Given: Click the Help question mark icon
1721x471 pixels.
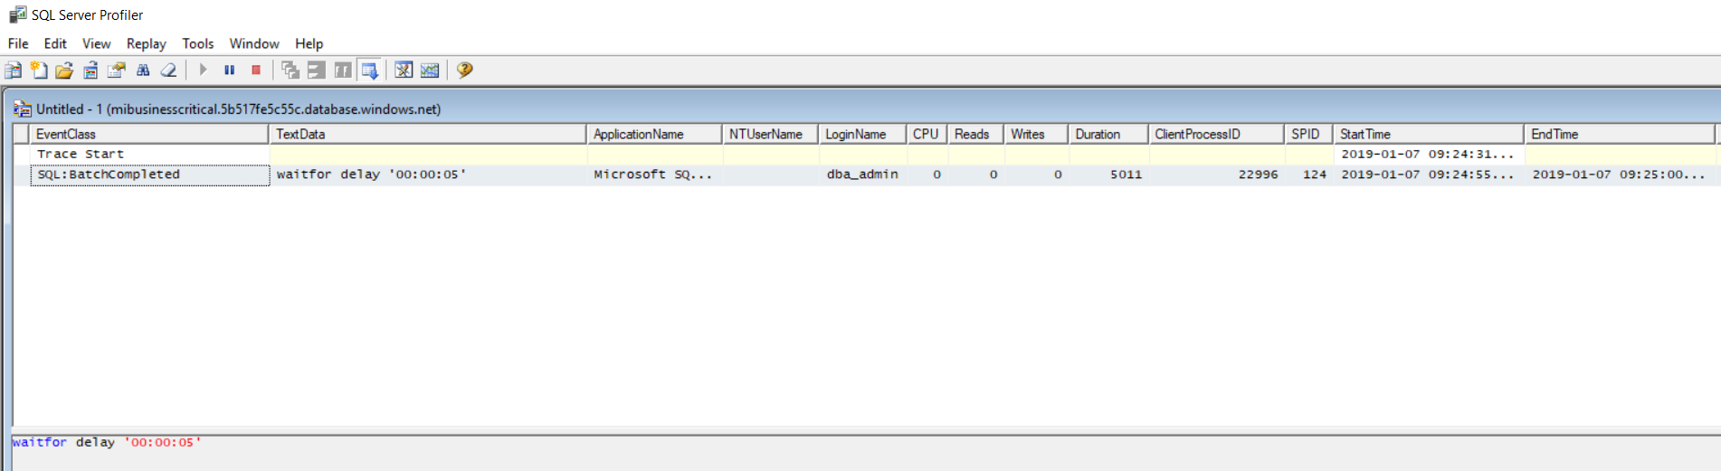Looking at the screenshot, I should [x=464, y=71].
